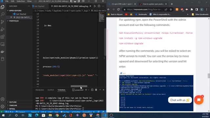
Task: Click the webpage vertical scrollbar thumb
Action: coord(209,76)
